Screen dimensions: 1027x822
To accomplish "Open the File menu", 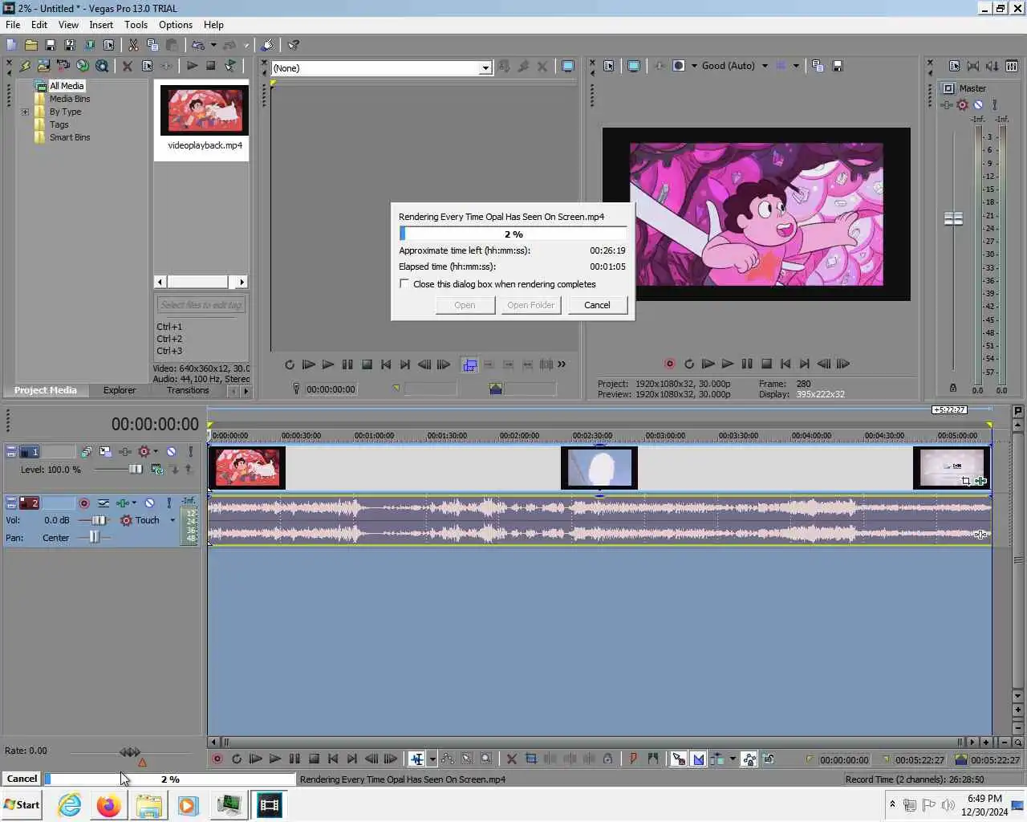I will (x=13, y=25).
